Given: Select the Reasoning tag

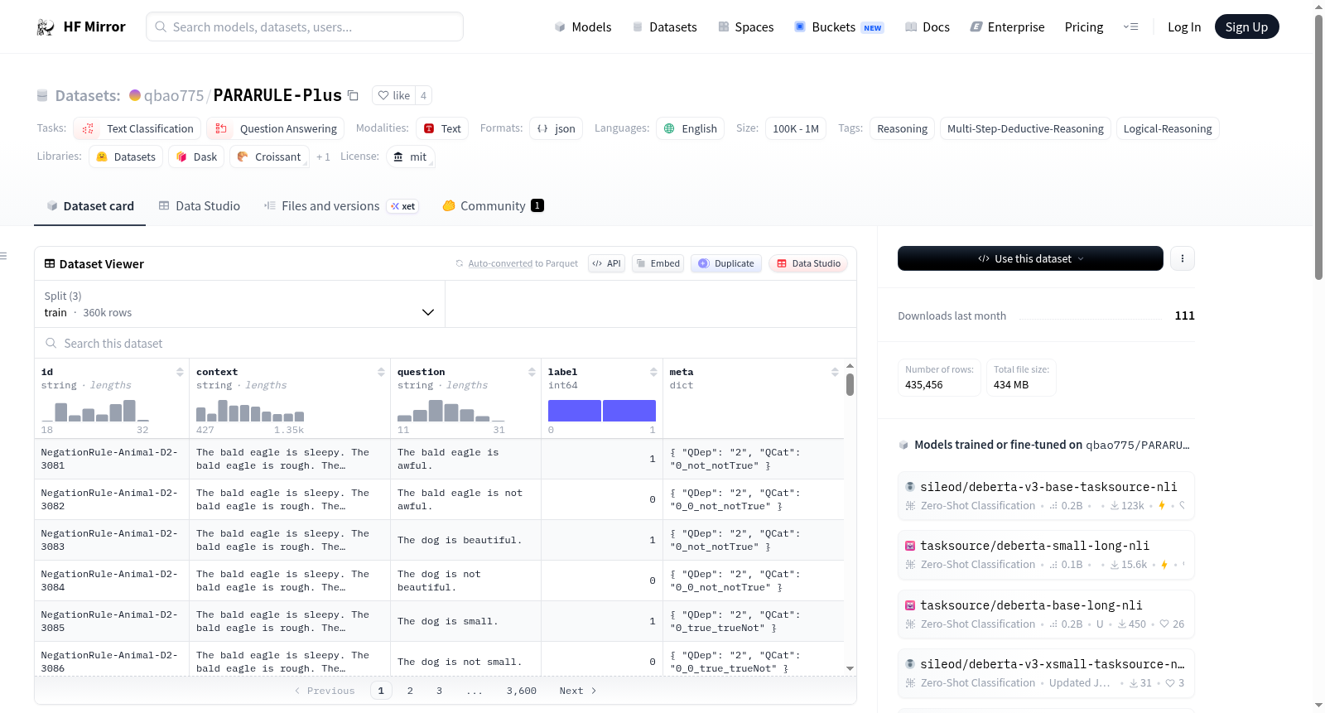Looking at the screenshot, I should coord(902,128).
